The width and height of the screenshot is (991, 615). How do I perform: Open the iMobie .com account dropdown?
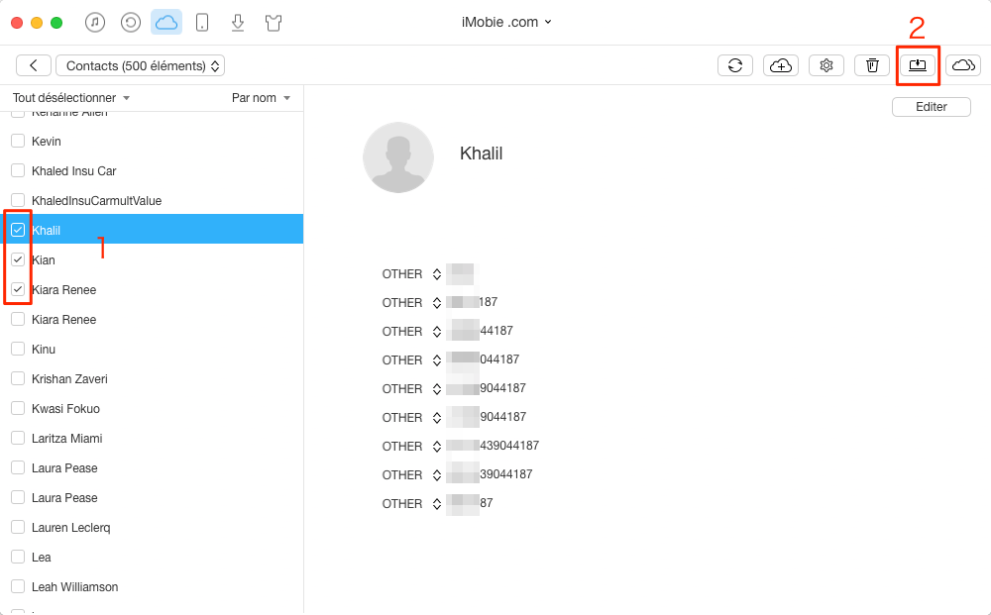[x=506, y=22]
